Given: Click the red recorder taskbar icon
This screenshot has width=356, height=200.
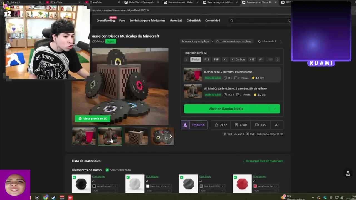Looking at the screenshot, I should pos(70,197).
